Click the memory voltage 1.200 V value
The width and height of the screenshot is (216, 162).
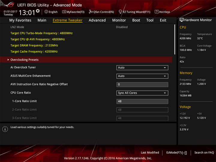pos(201,84)
